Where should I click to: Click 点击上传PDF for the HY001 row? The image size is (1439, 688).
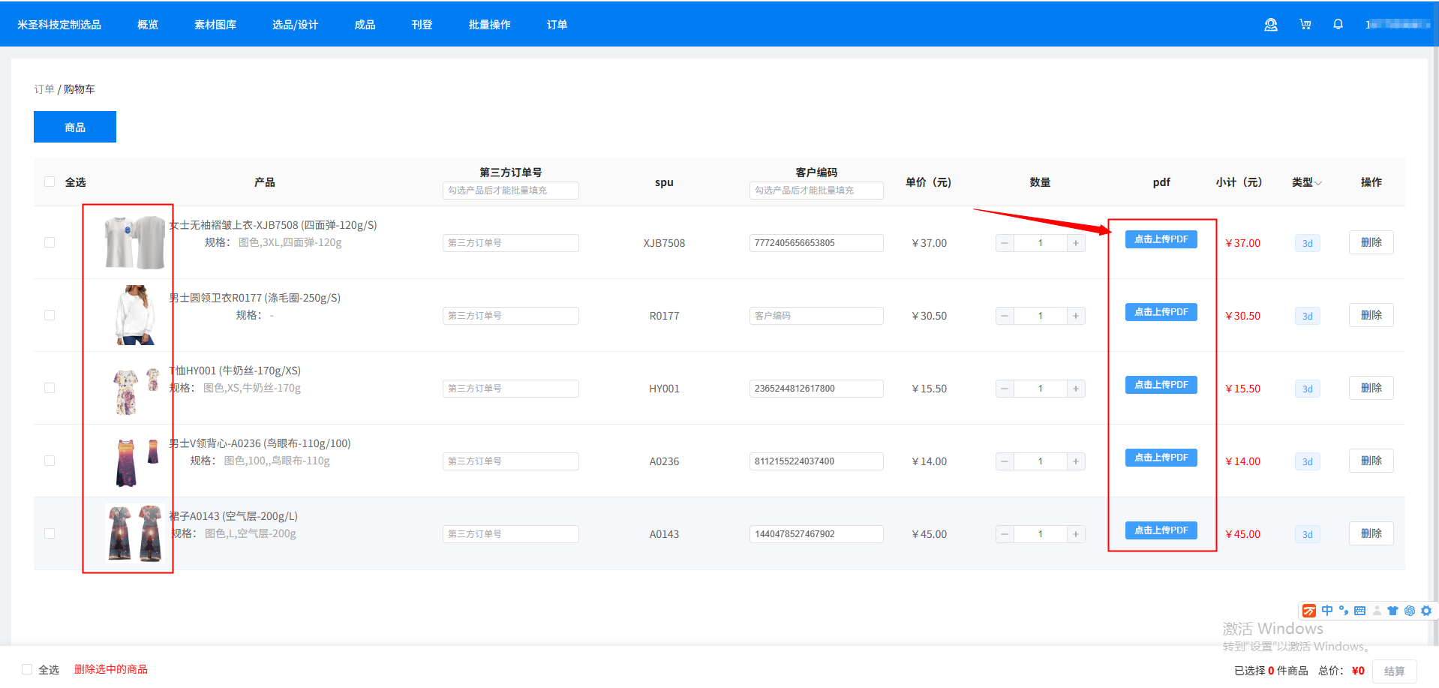(1161, 385)
